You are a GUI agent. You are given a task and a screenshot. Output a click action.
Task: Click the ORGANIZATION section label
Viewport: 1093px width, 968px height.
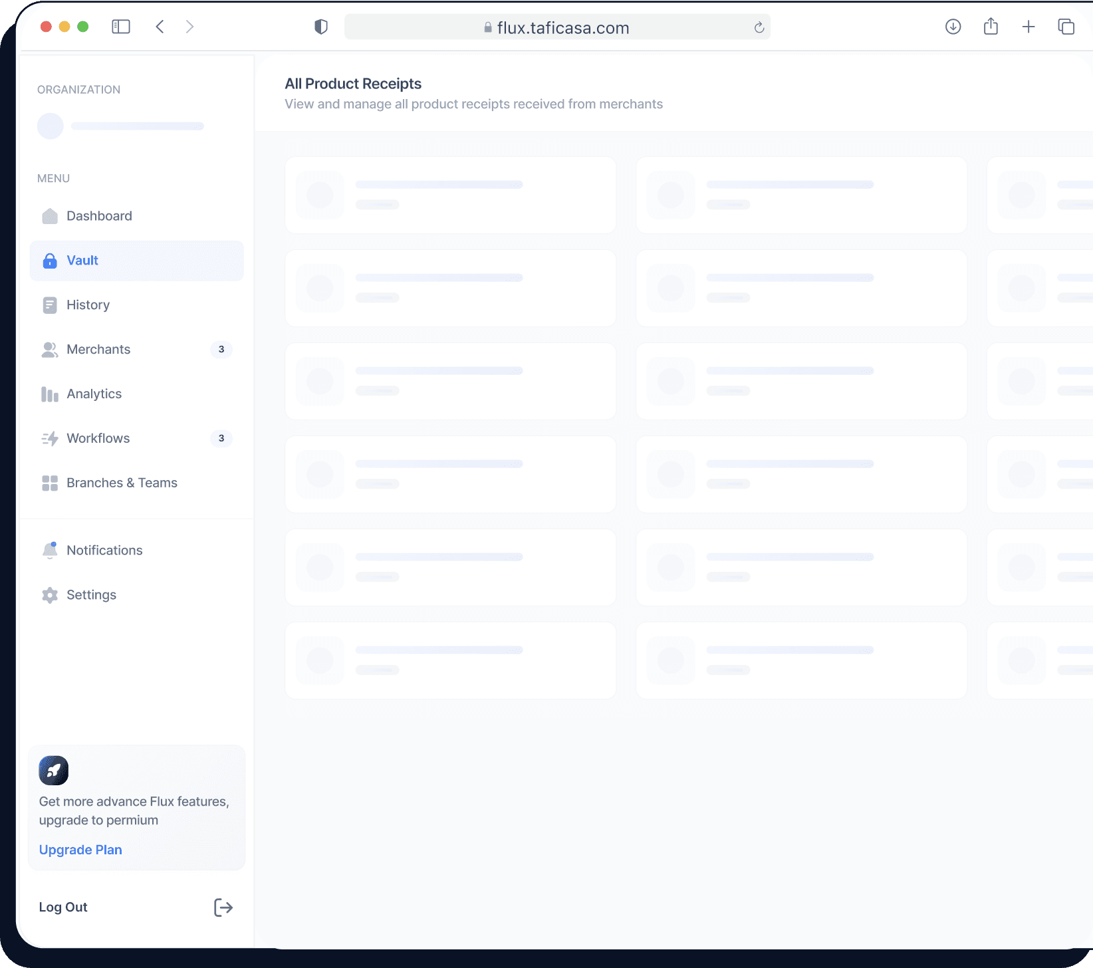(79, 90)
